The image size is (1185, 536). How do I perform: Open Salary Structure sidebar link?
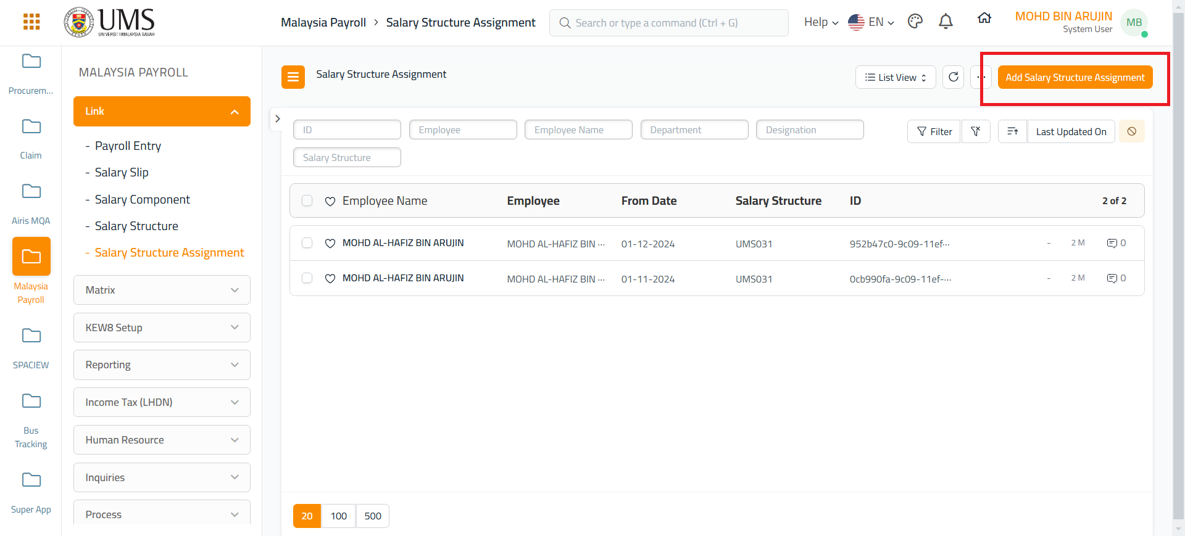(136, 226)
